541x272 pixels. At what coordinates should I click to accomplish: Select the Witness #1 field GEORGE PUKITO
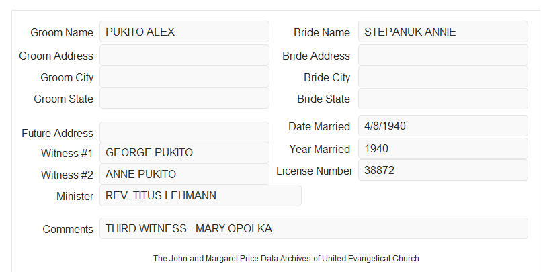click(184, 152)
